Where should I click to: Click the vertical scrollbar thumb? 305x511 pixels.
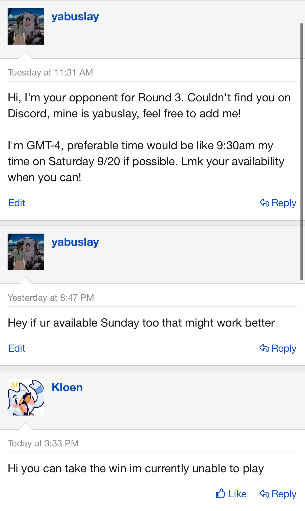301,152
